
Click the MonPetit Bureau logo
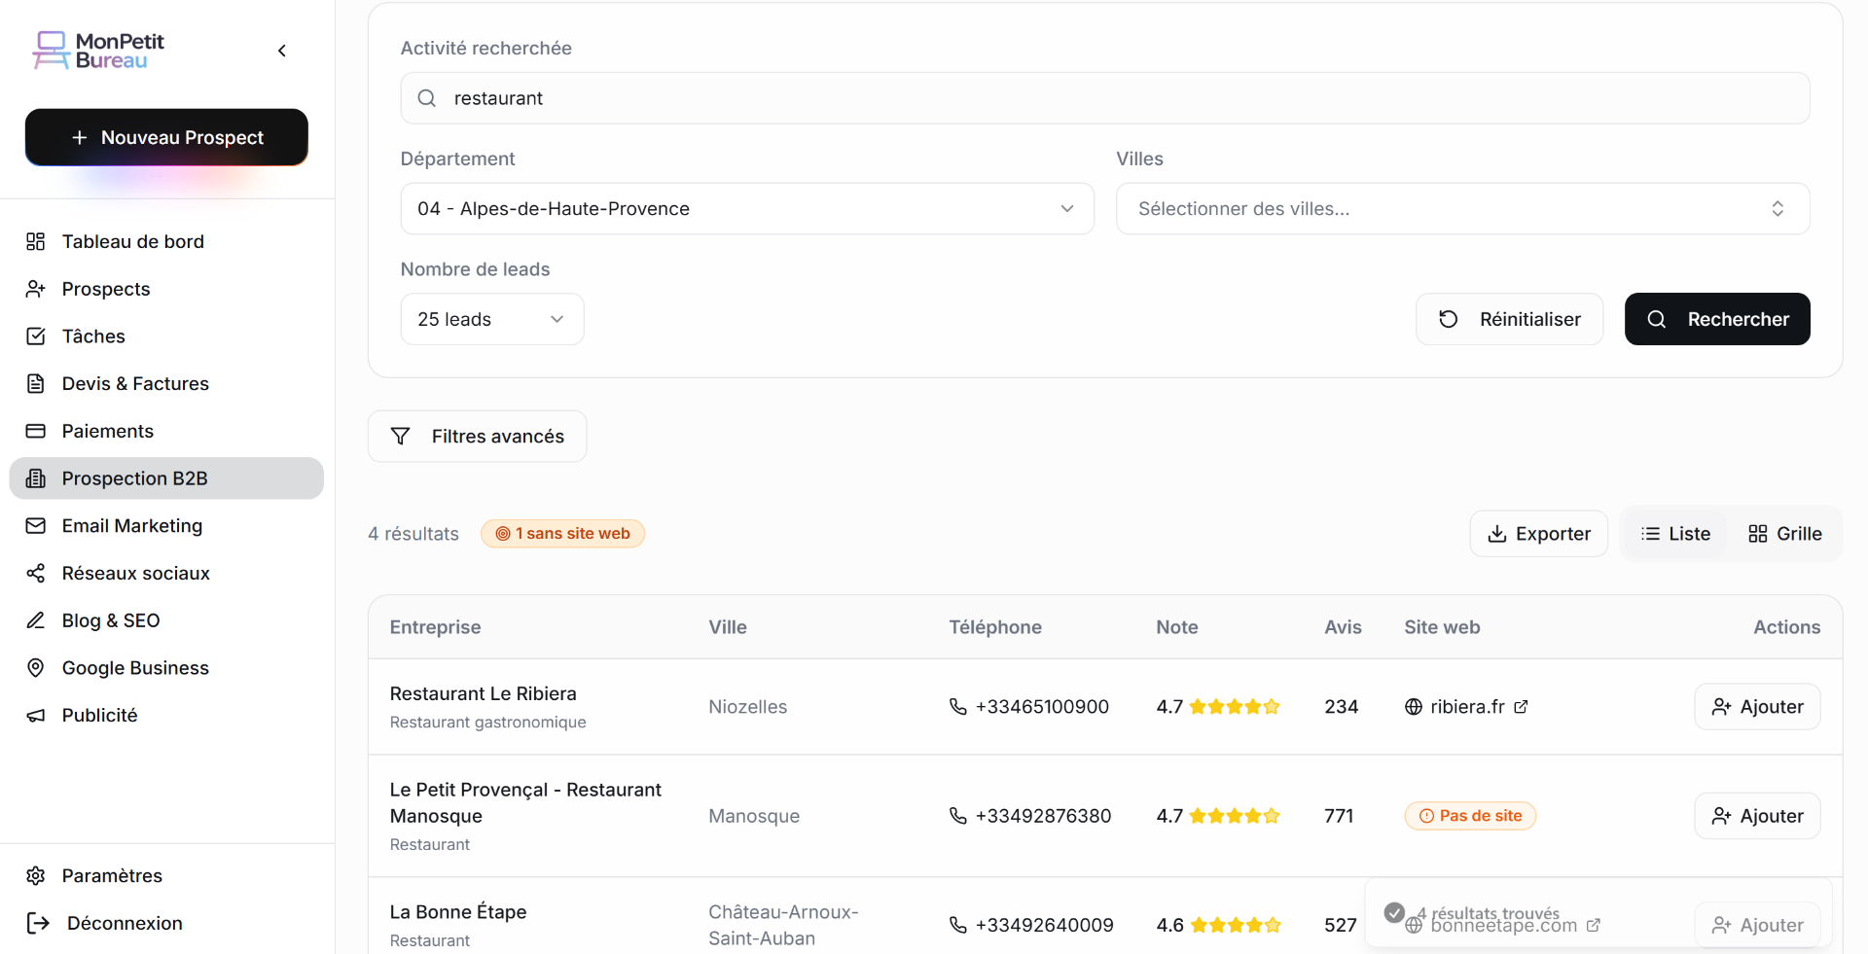point(99,51)
